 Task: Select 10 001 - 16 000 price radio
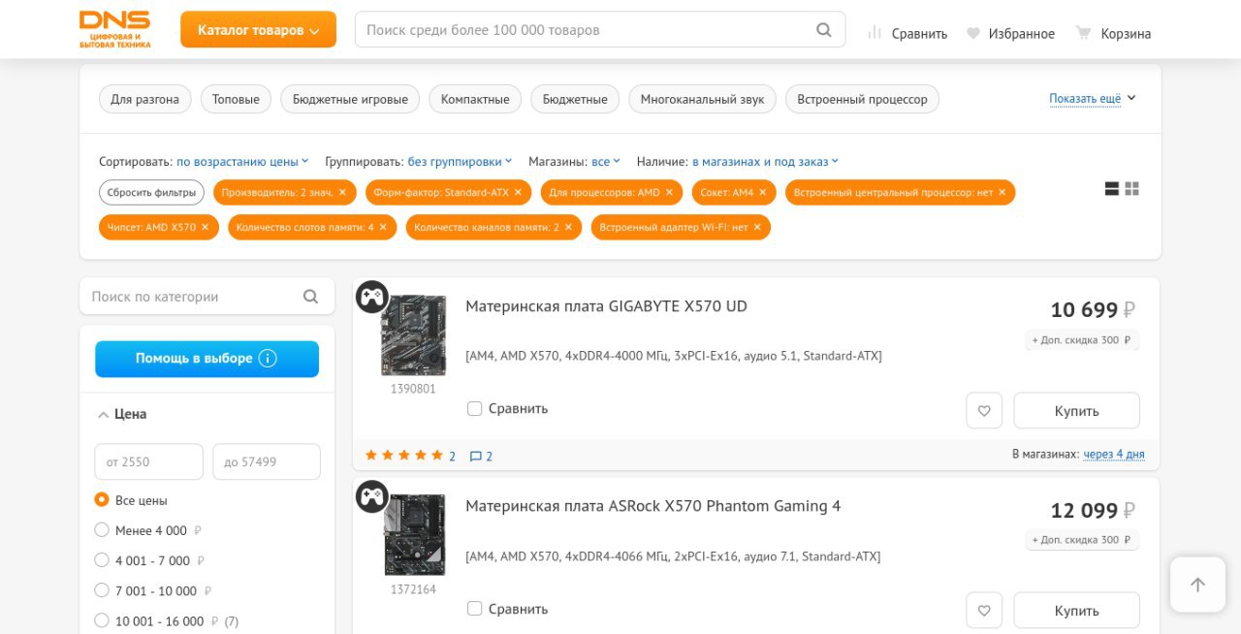point(102,620)
